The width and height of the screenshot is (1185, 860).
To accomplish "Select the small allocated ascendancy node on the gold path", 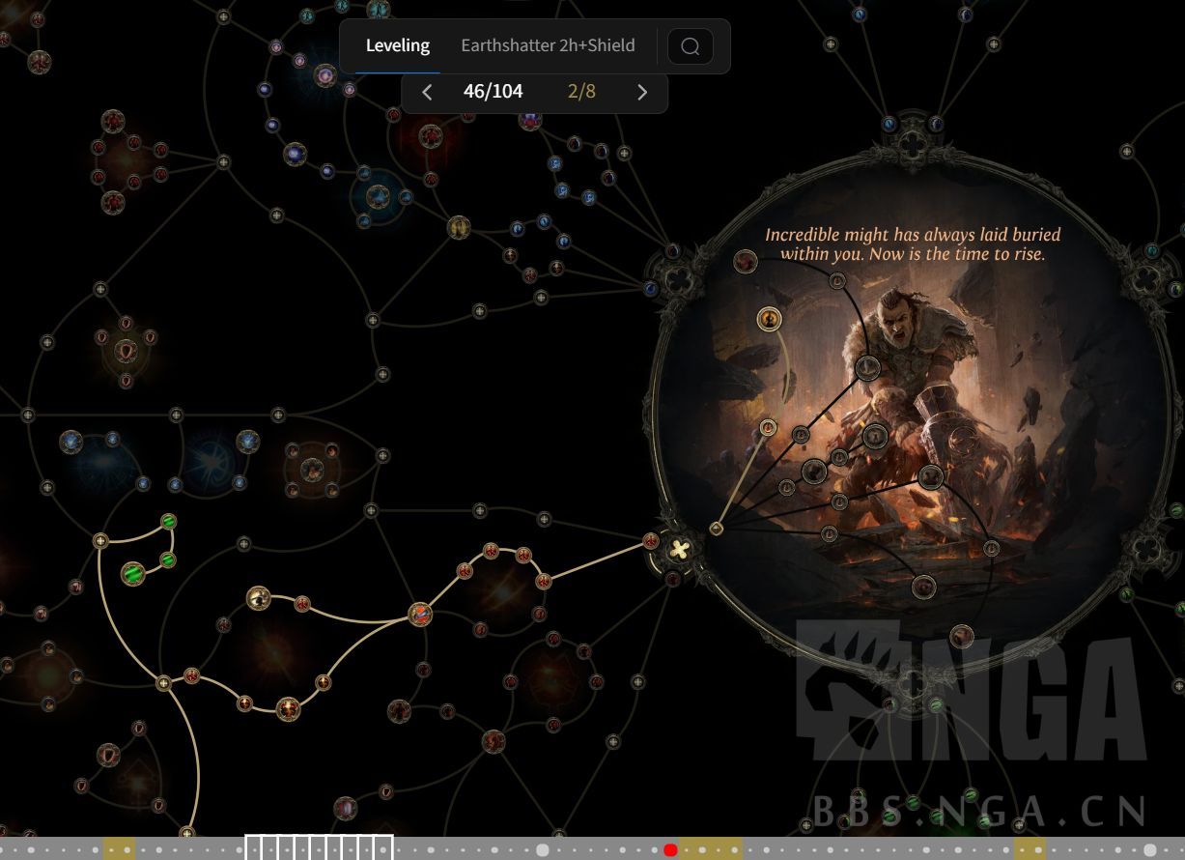I will pyautogui.click(x=769, y=427).
